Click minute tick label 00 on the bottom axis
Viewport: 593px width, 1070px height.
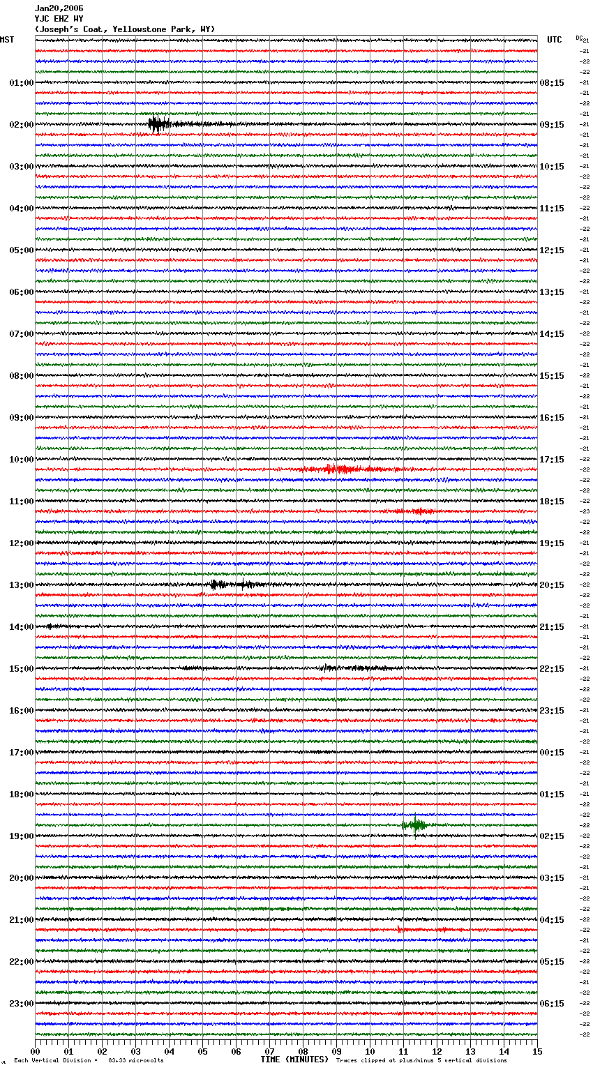(35, 1051)
